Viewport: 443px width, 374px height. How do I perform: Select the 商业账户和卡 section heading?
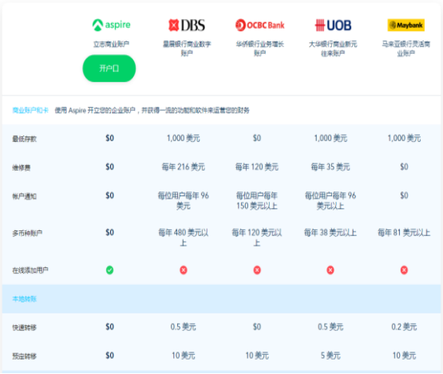(30, 110)
